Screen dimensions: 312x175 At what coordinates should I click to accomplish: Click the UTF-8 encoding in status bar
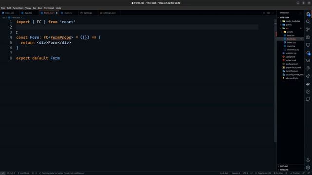click(245, 173)
